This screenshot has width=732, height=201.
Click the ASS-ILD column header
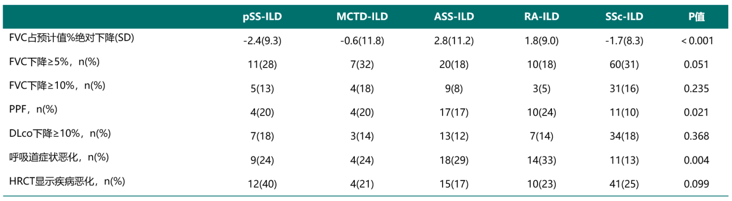tap(454, 17)
